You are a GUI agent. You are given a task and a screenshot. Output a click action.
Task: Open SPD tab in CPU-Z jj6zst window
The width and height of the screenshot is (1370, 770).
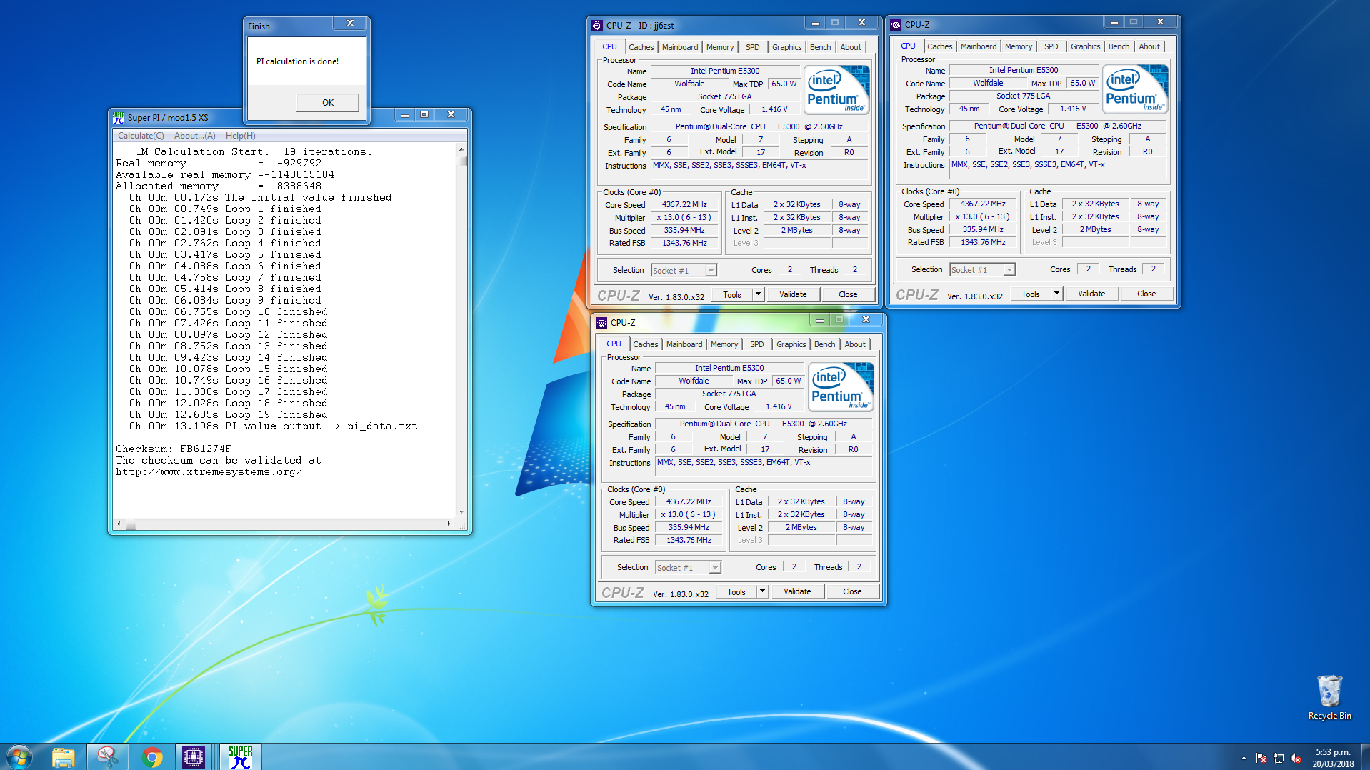(753, 47)
